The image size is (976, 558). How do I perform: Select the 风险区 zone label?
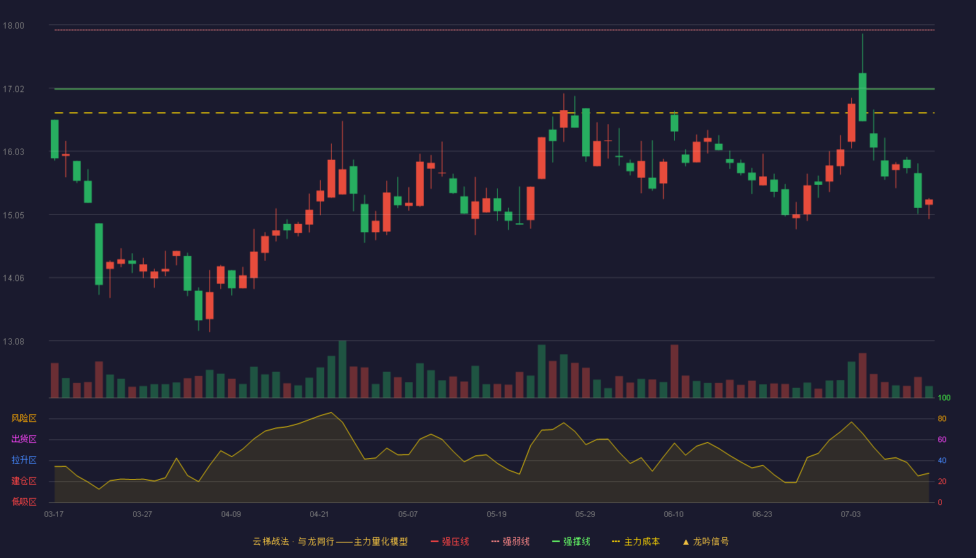[24, 418]
